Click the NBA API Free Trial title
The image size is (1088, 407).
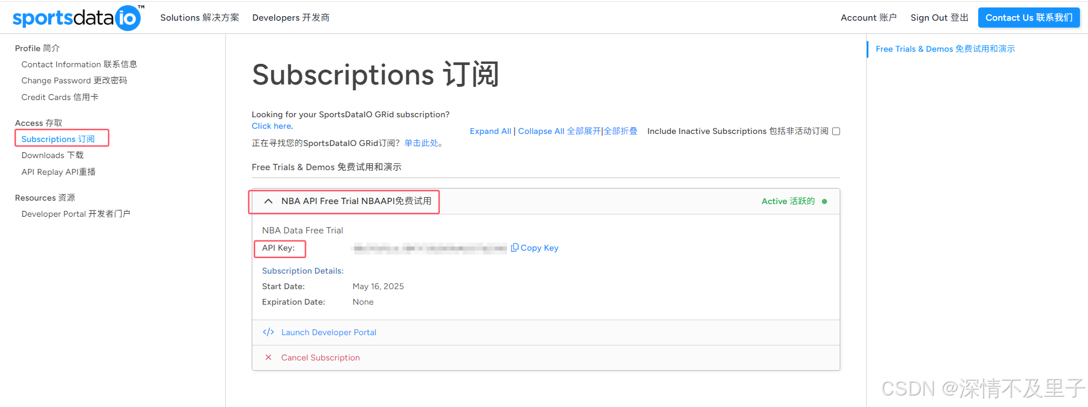[x=356, y=201]
